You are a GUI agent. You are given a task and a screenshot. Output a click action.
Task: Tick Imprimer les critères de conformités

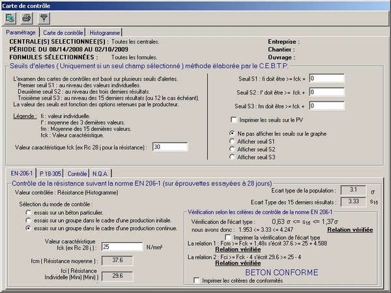(197, 280)
